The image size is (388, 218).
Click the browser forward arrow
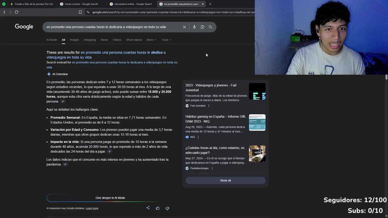(x=10, y=12)
